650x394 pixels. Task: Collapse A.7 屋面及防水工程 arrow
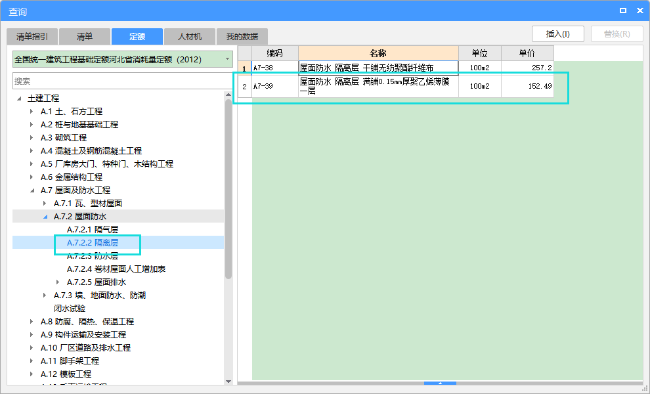click(32, 190)
